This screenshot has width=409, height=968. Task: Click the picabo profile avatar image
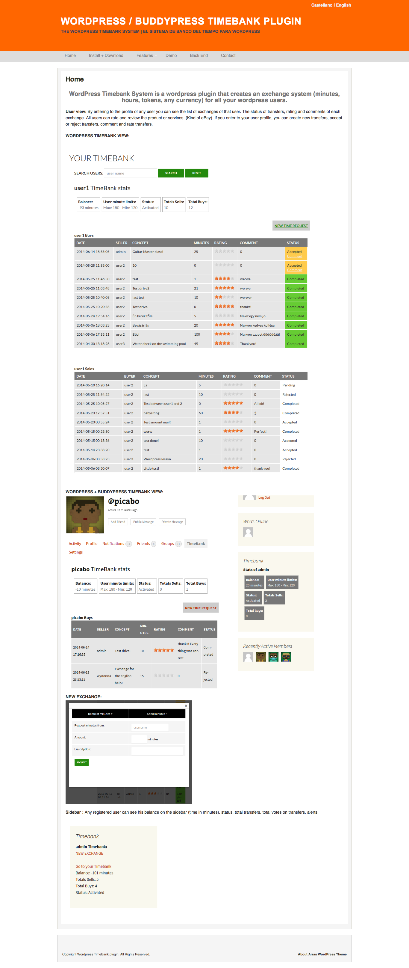pyautogui.click(x=85, y=515)
